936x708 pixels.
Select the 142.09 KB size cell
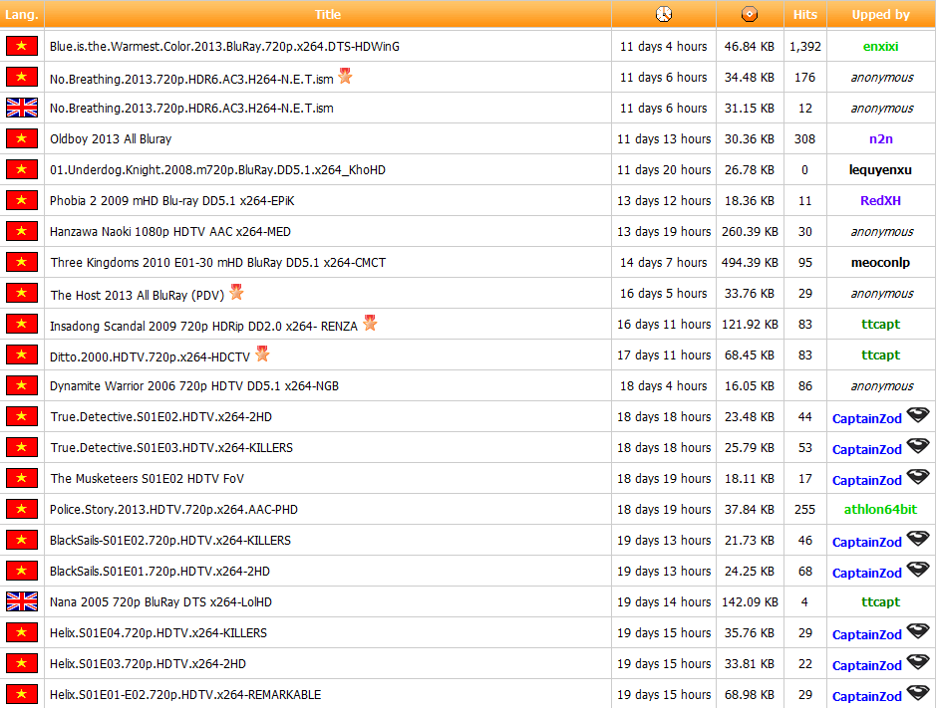tap(750, 601)
